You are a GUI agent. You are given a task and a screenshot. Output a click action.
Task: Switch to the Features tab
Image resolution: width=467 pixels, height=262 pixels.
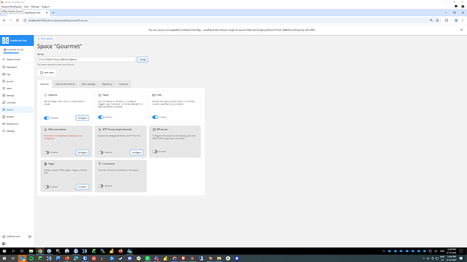coord(45,84)
